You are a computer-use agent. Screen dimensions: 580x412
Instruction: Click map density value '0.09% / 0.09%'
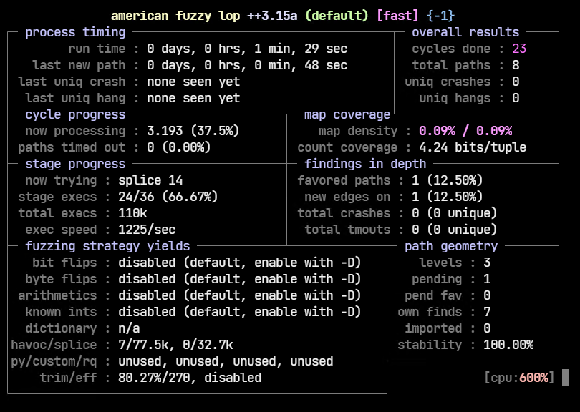[x=465, y=131]
